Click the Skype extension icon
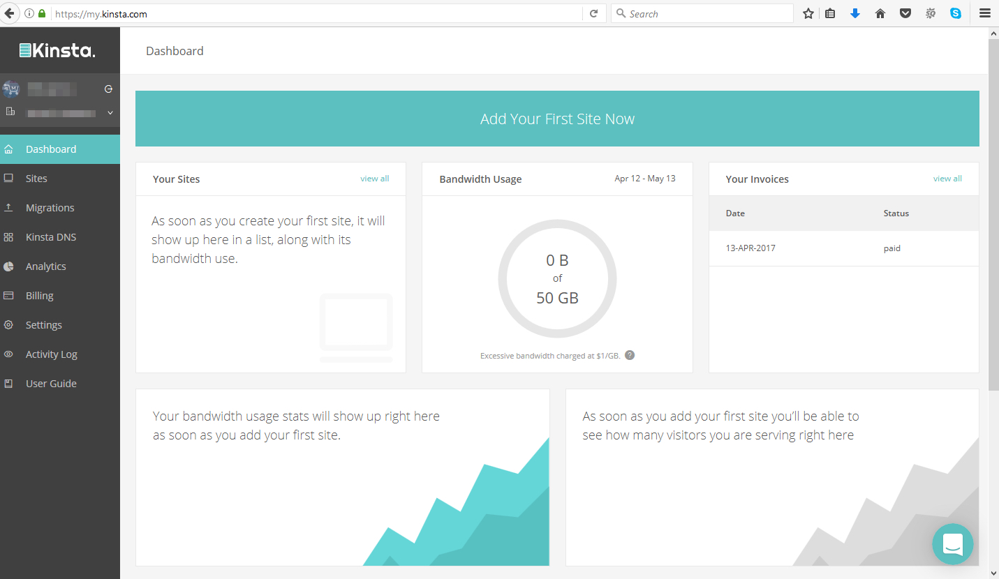Viewport: 999px width, 579px height. 955,13
